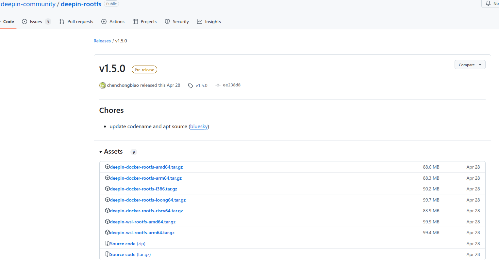Open the Compare dropdown

click(470, 65)
